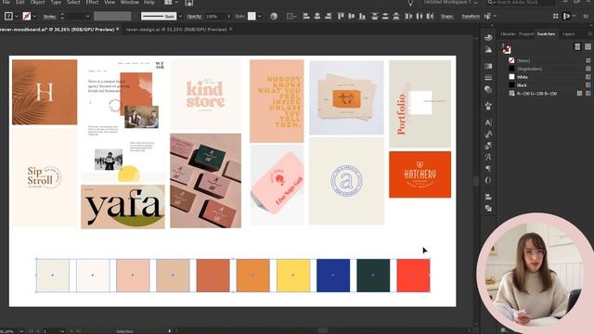Click the Stroke panel link
This screenshot has height=334, width=594.
[49, 17]
